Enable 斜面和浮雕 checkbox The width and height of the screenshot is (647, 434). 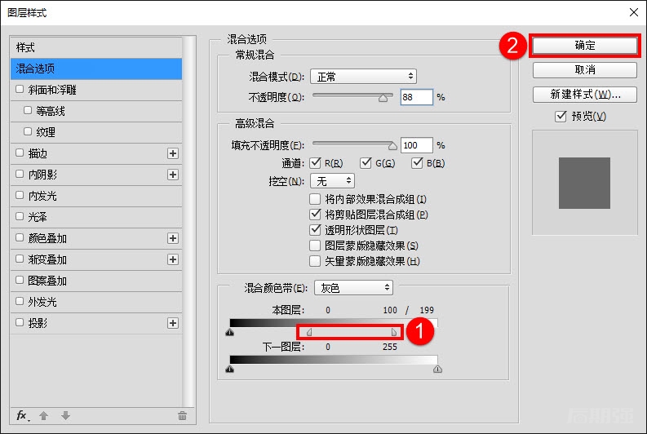[20, 89]
